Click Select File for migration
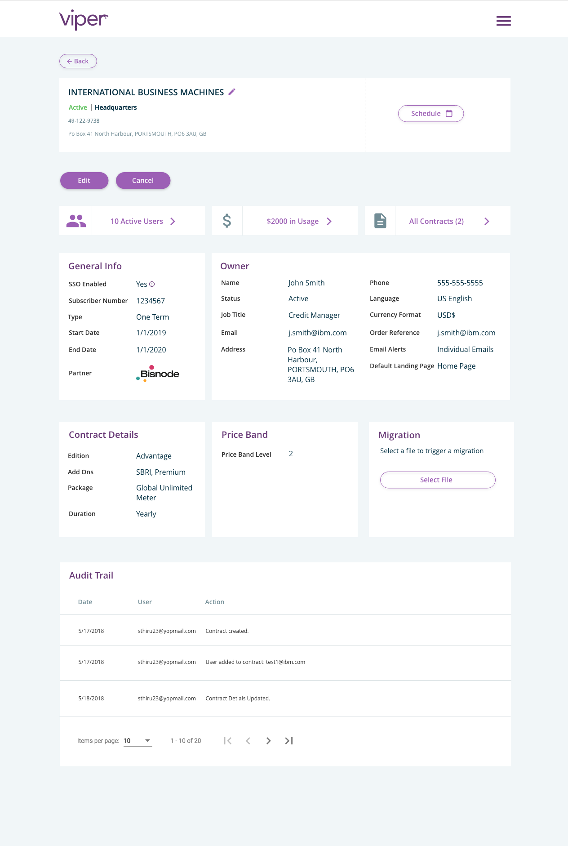 tap(438, 480)
